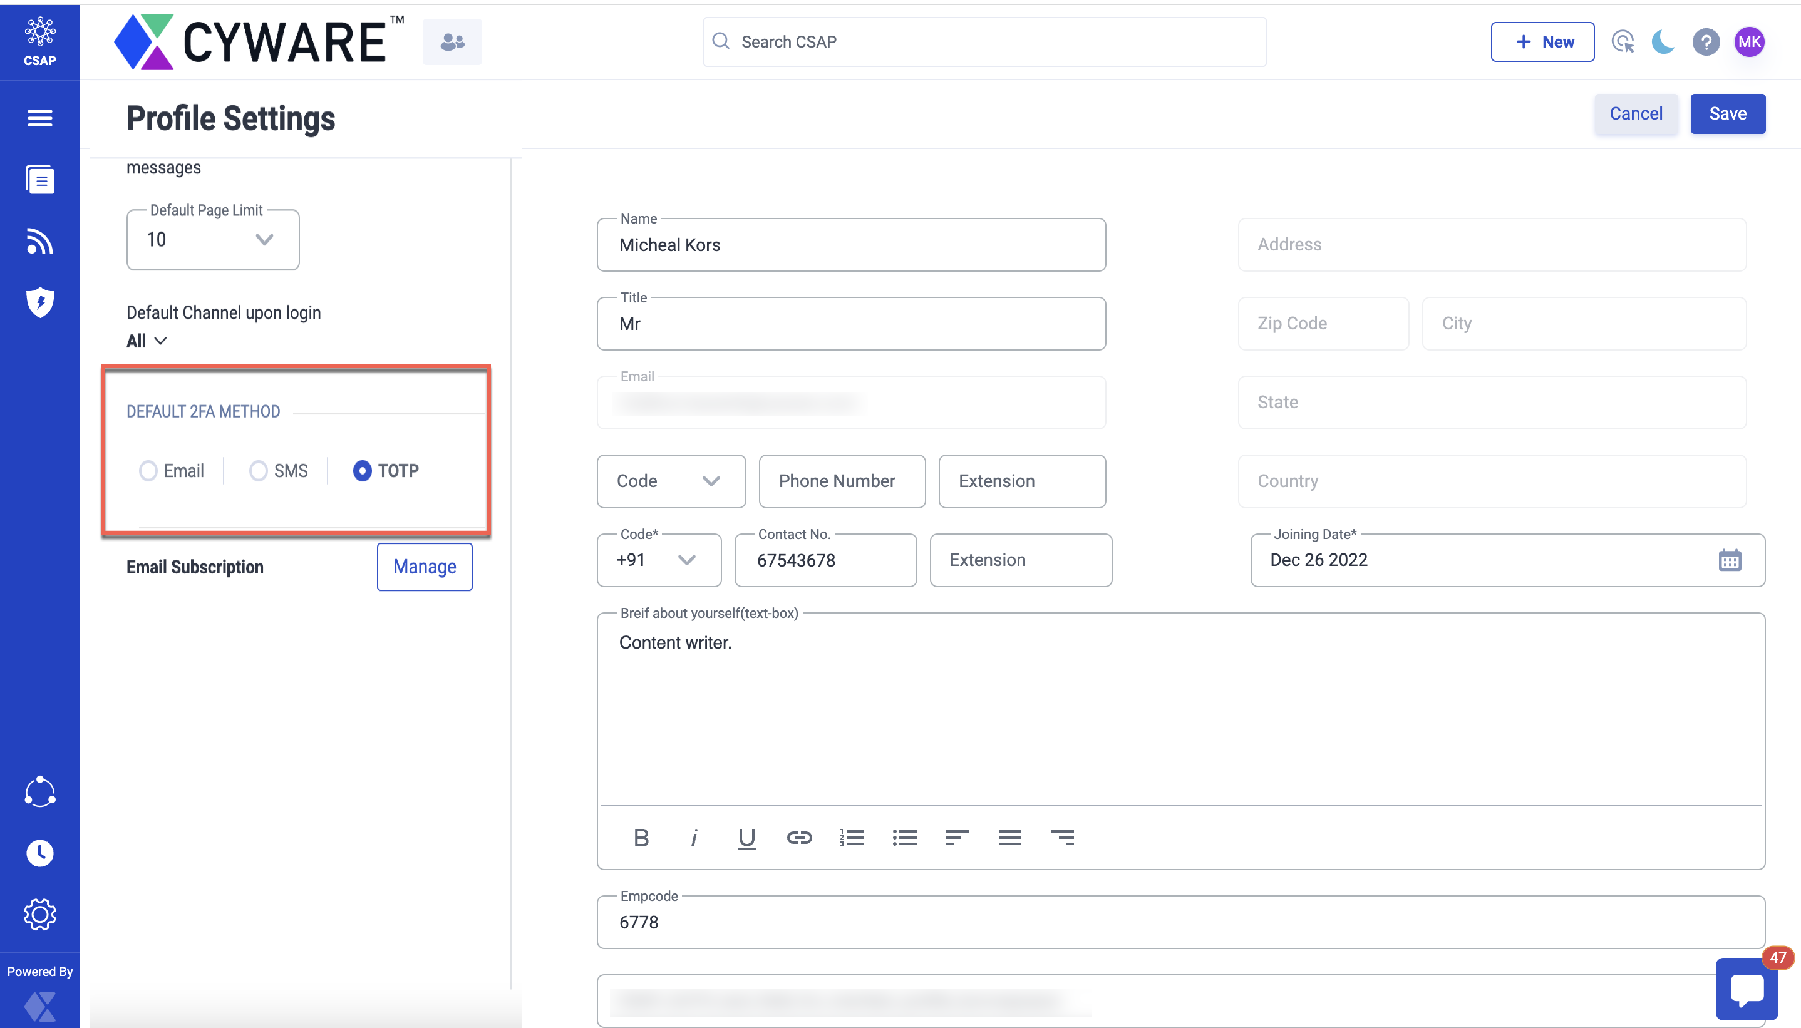Insert numbered list in text editor

852,838
